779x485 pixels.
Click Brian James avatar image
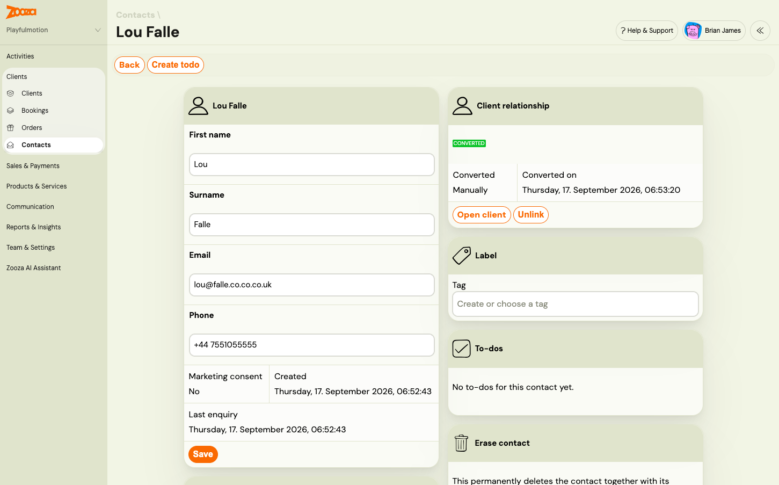693,31
